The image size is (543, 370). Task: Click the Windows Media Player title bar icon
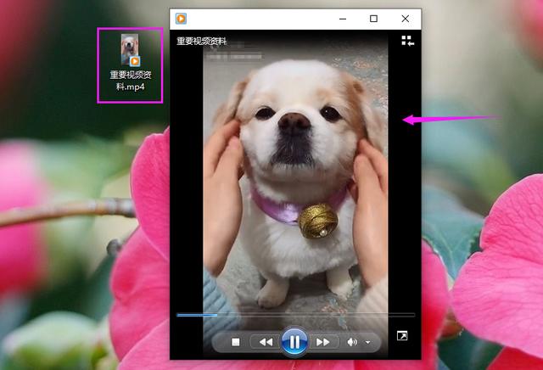pyautogui.click(x=181, y=19)
